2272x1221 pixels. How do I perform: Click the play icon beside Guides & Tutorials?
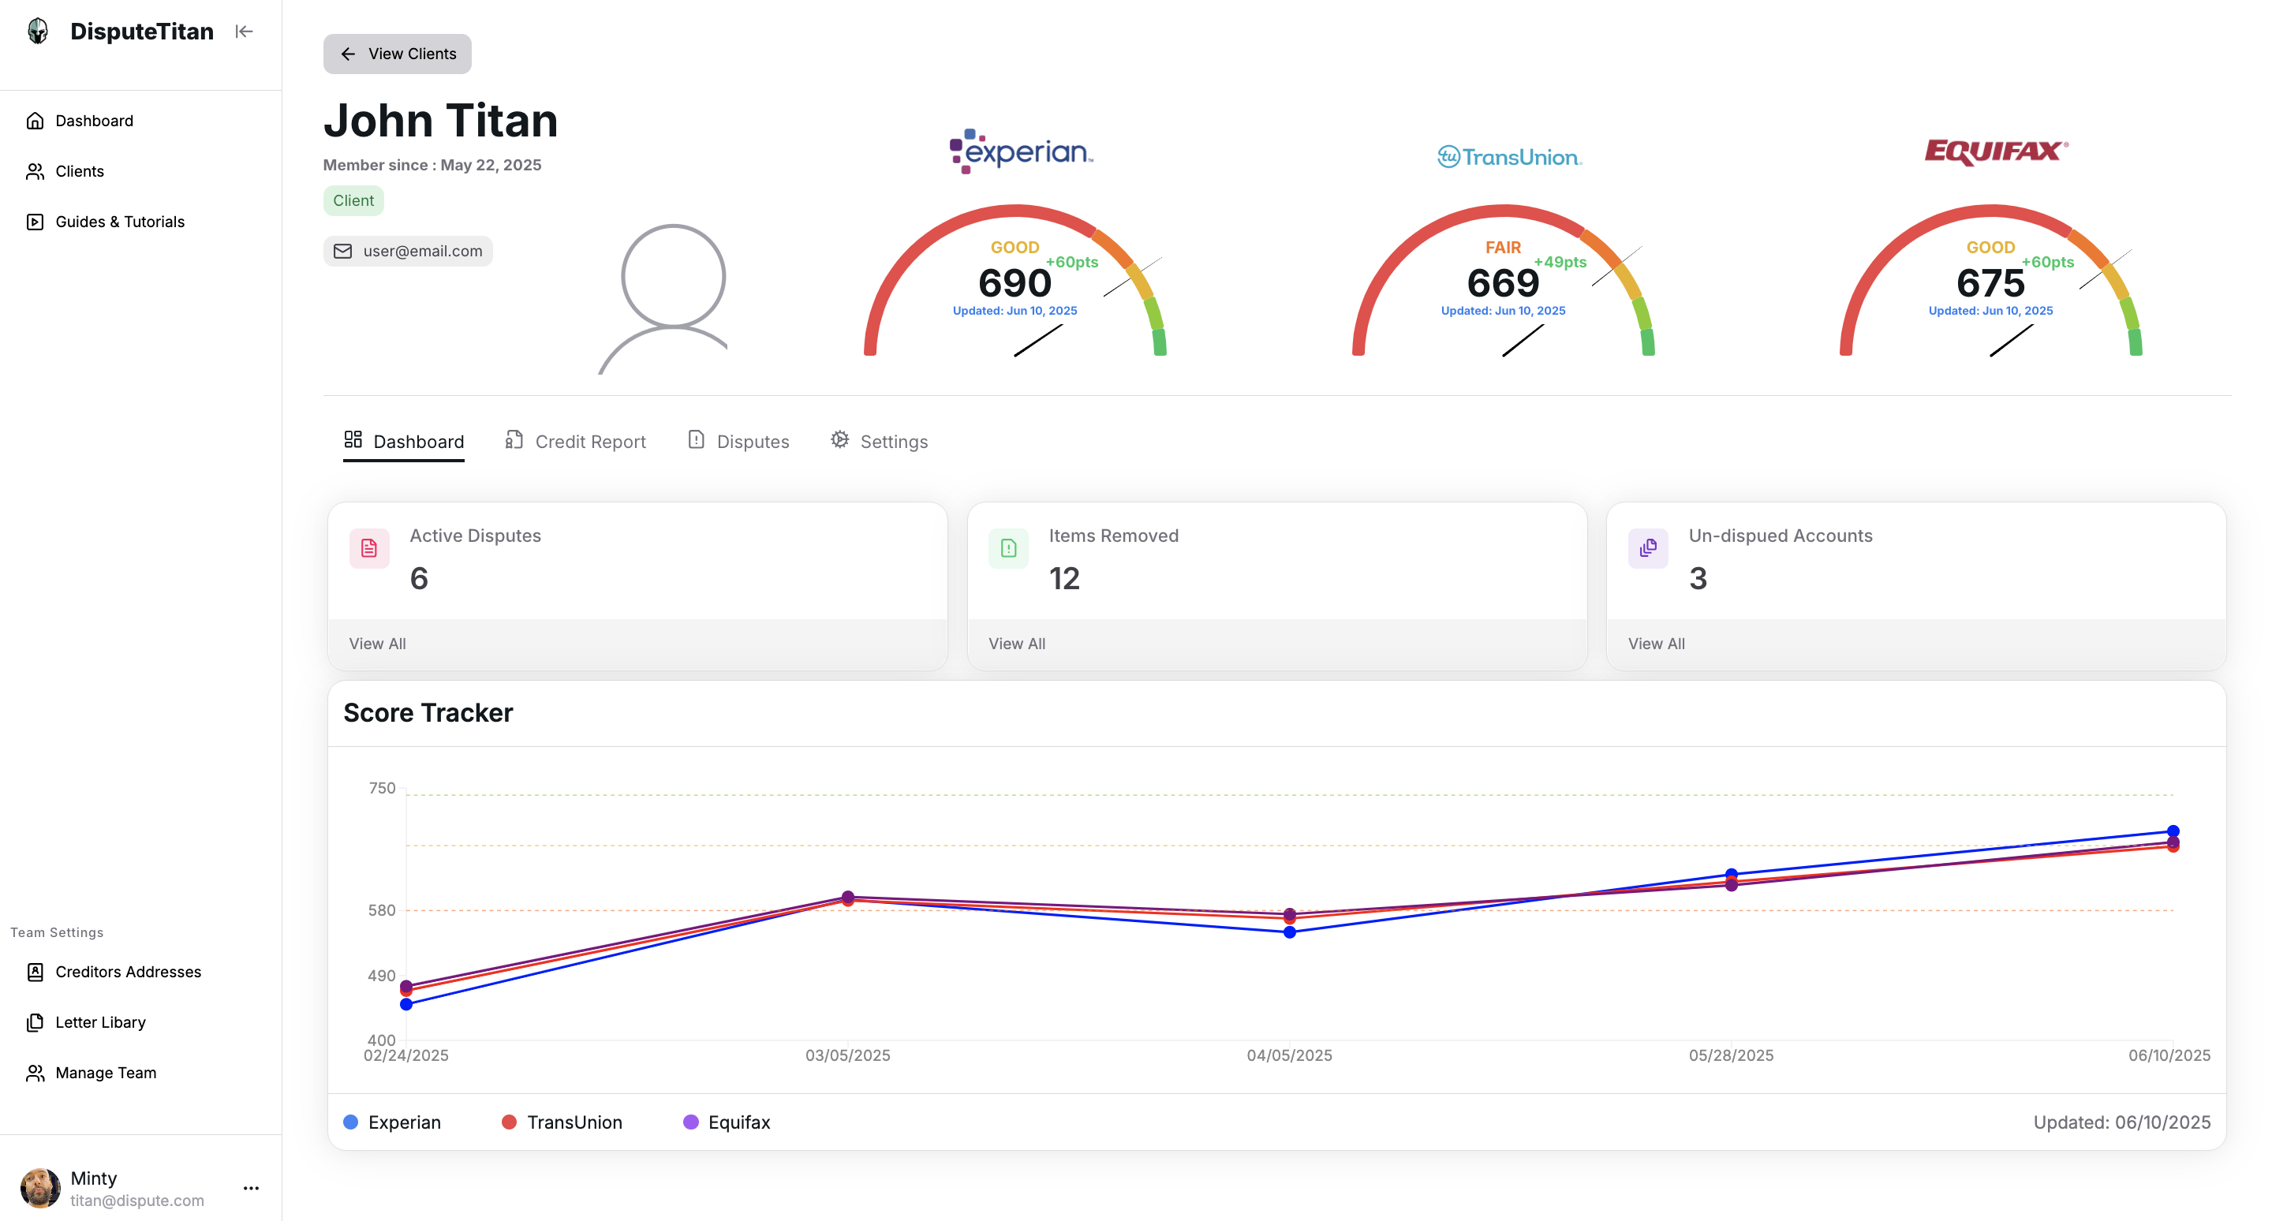(x=35, y=222)
